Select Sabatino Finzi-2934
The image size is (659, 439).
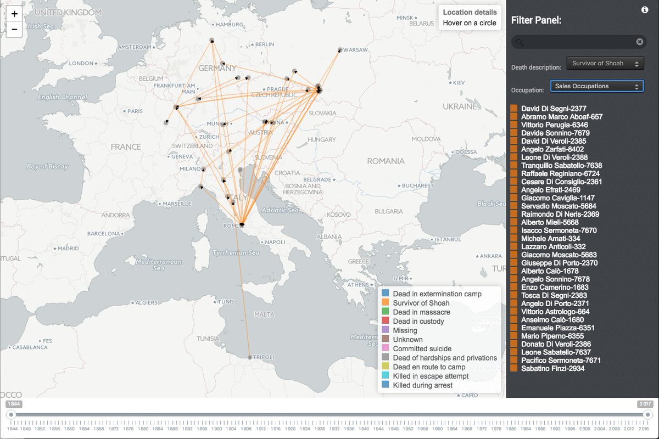553,368
